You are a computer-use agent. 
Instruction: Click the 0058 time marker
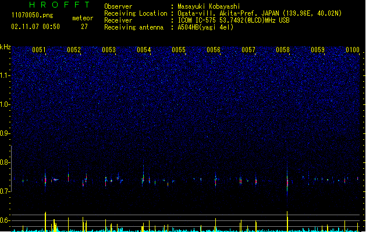(x=283, y=50)
